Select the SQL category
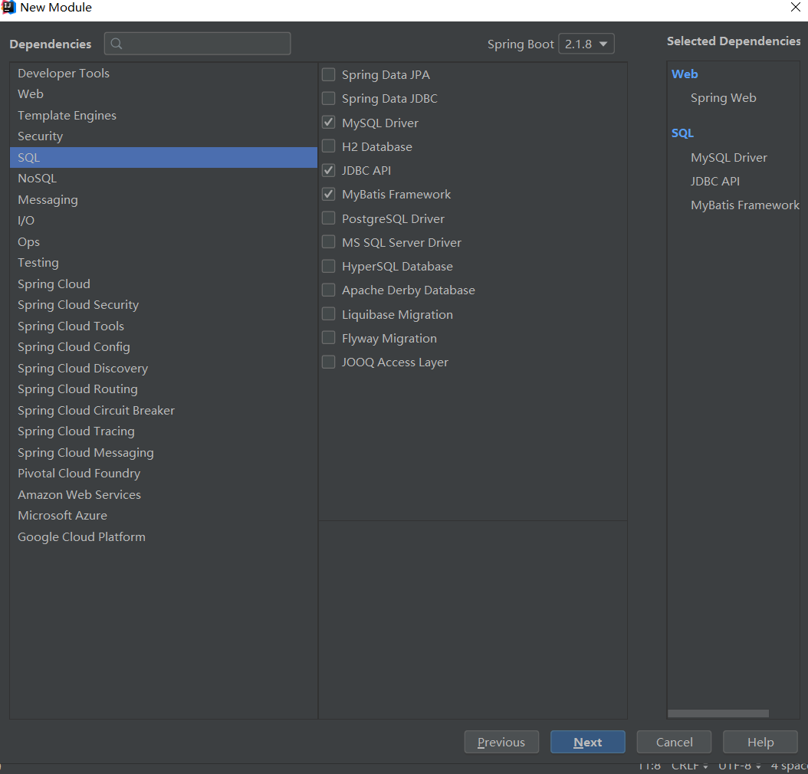 coord(163,158)
